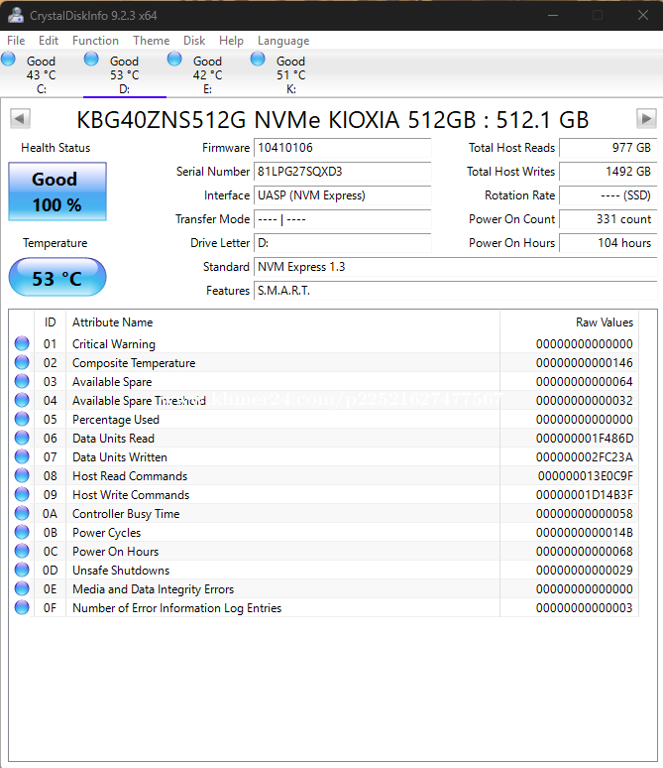Click the Raw Values column header
Image resolution: width=663 pixels, height=768 pixels.
(570, 322)
